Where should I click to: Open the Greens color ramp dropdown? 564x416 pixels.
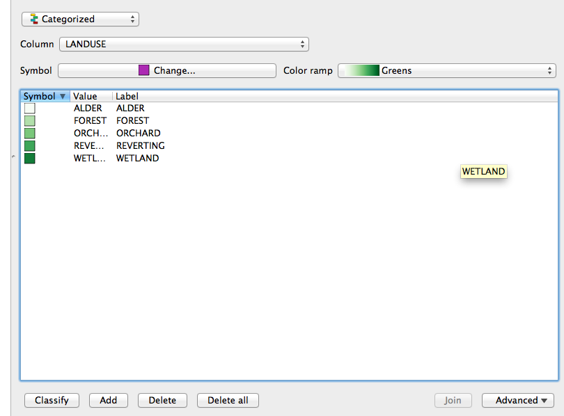(x=446, y=70)
